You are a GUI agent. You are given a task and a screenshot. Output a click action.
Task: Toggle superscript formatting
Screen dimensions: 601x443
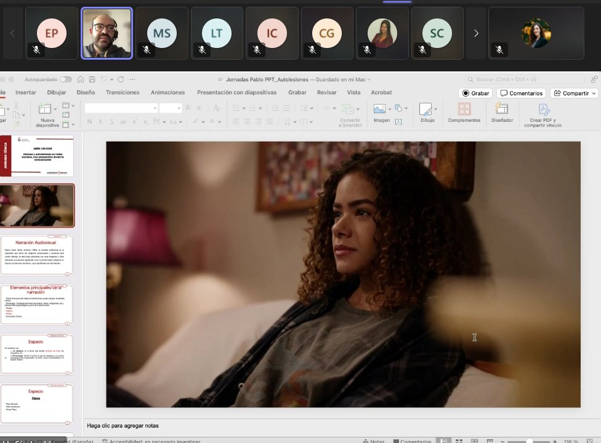click(134, 122)
